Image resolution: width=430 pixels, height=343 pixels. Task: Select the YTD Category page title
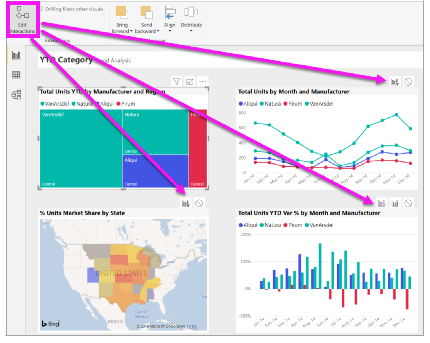pos(66,60)
